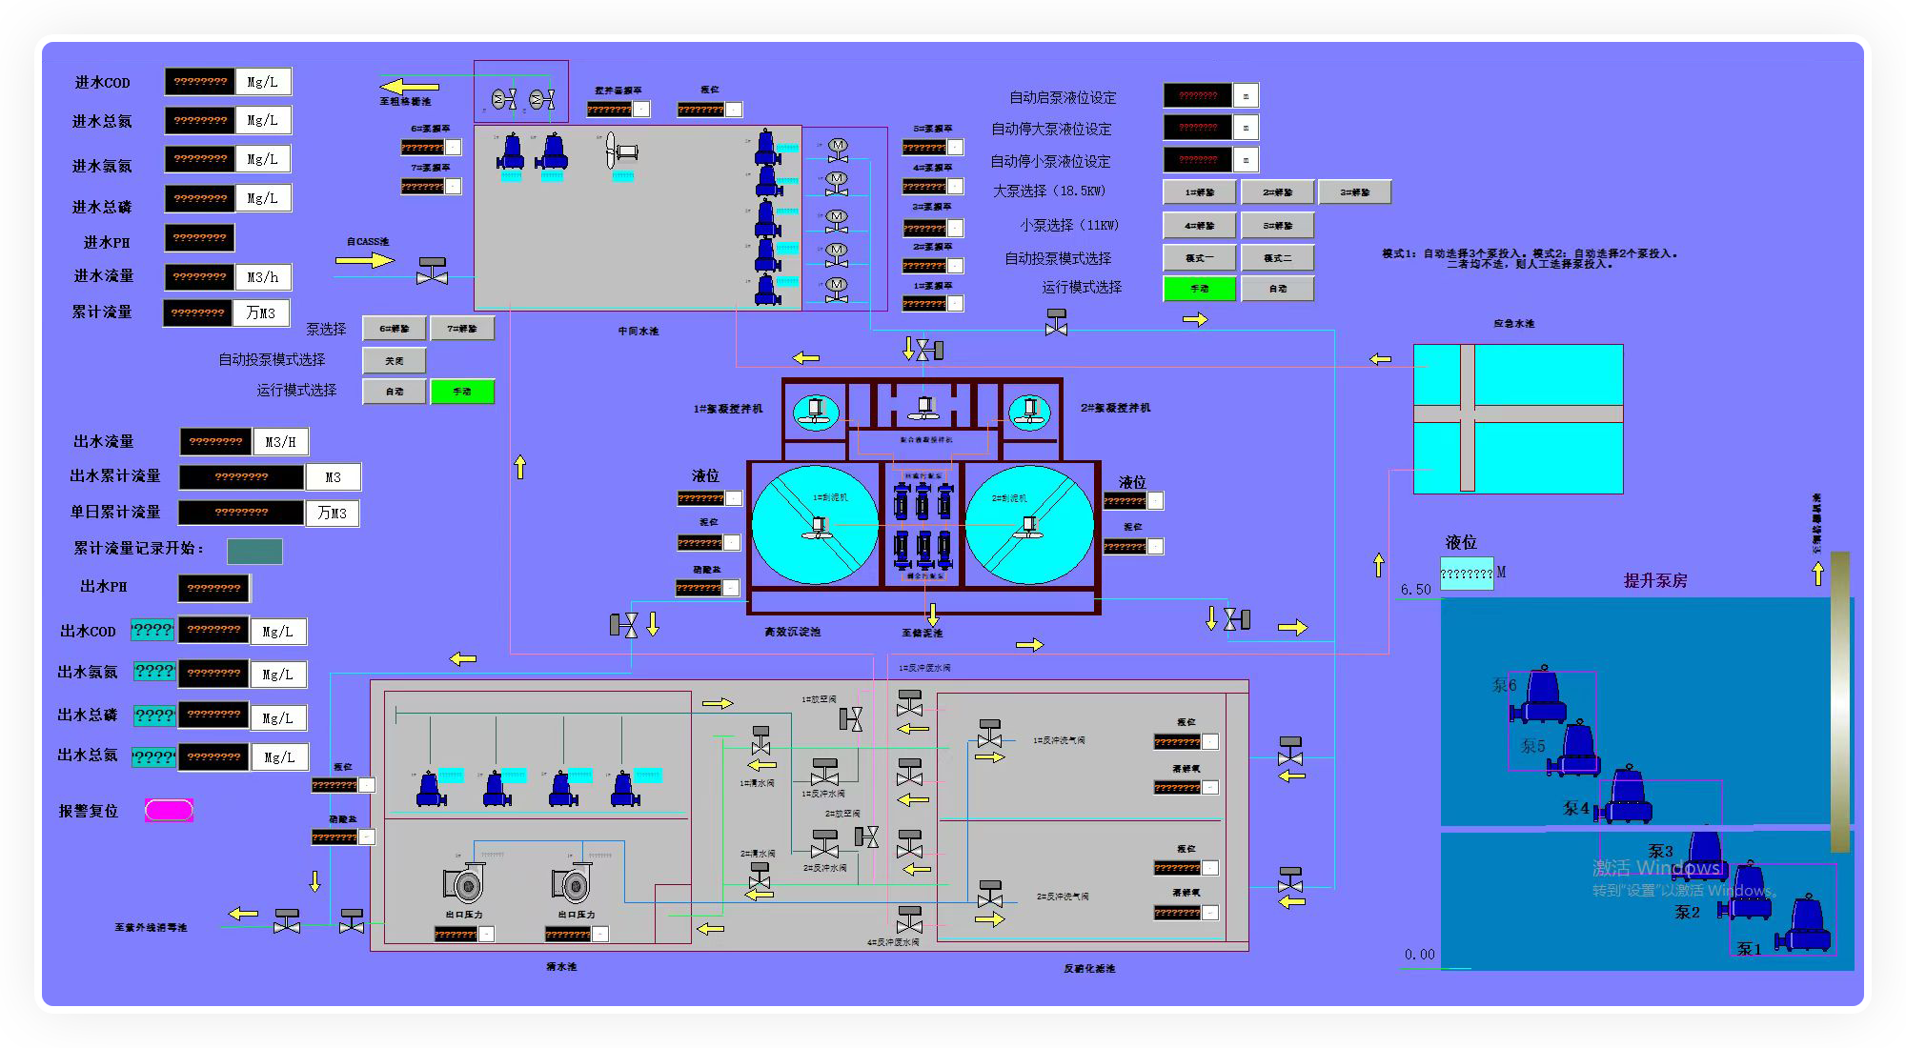The image size is (1906, 1048).
Task: Click the left centrifugal pump above 出口压力
Action: (464, 884)
